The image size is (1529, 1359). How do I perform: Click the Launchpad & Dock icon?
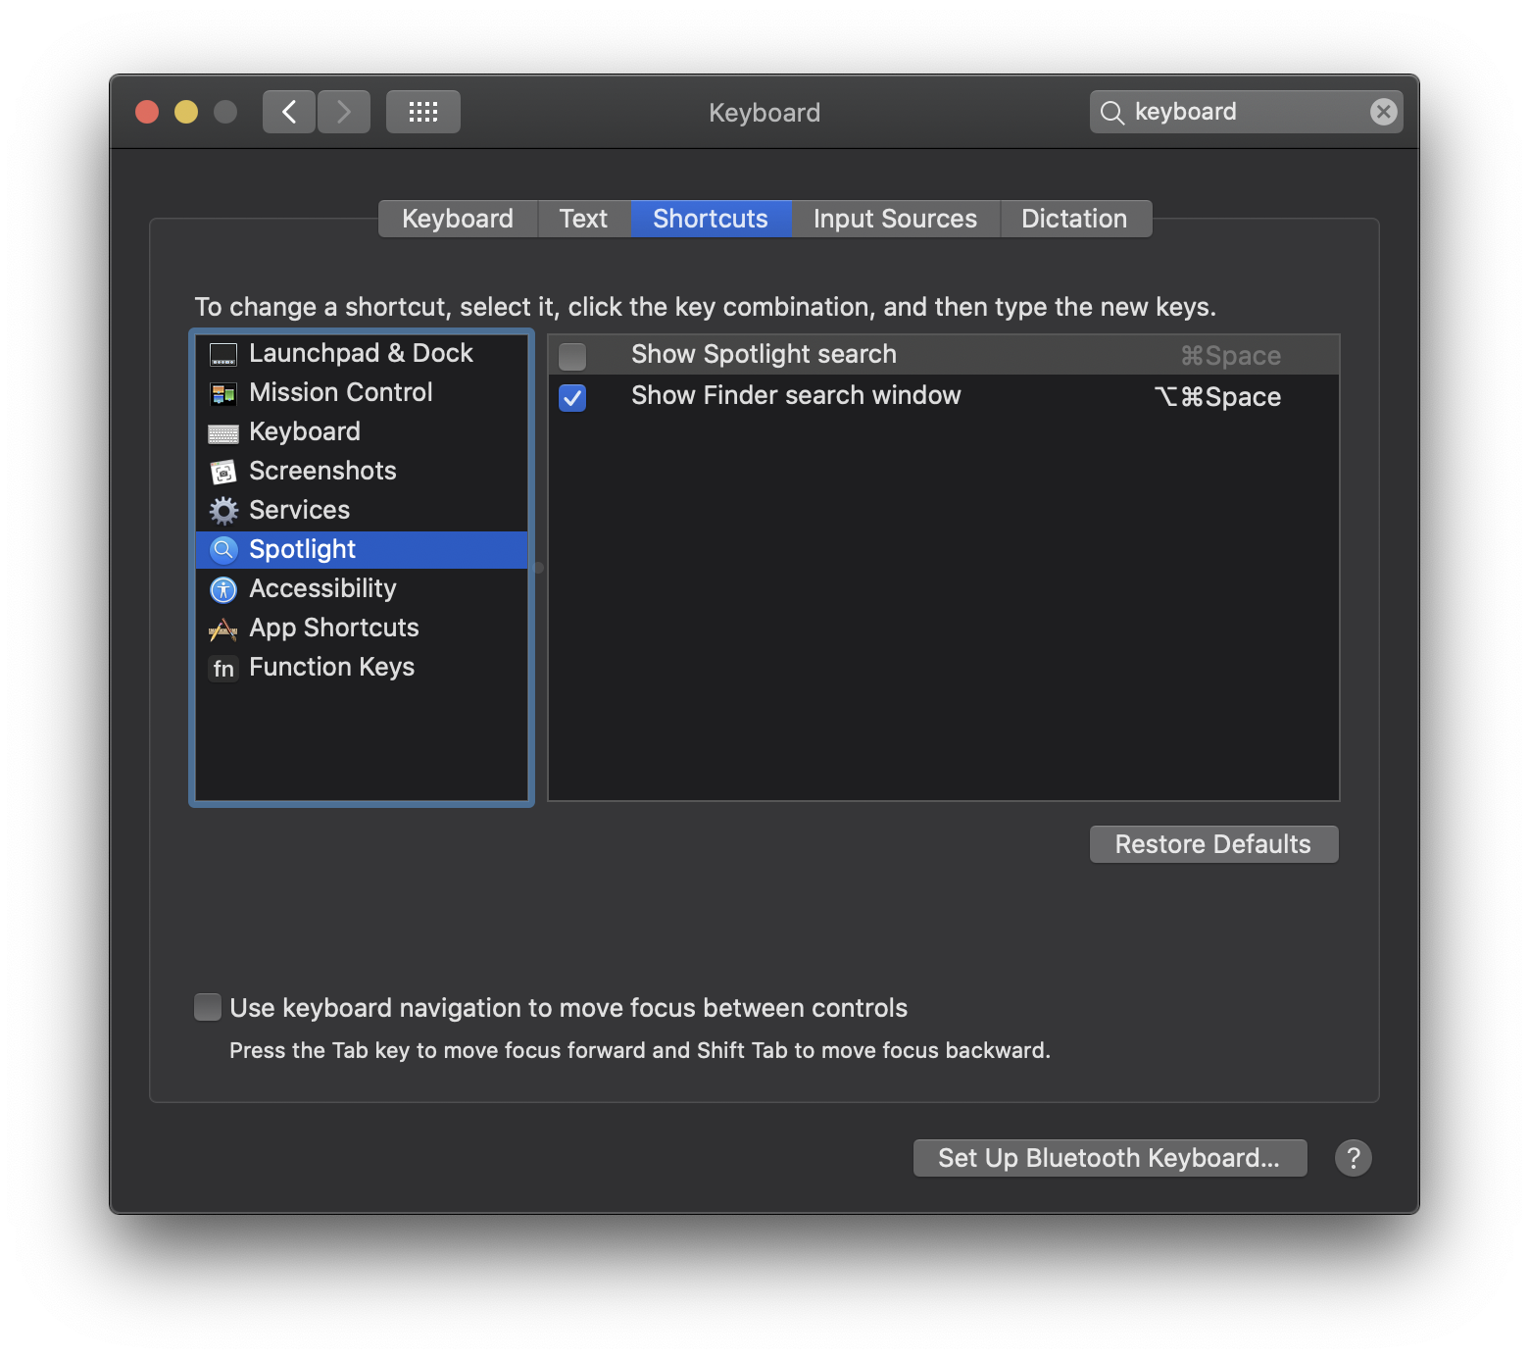(x=223, y=353)
